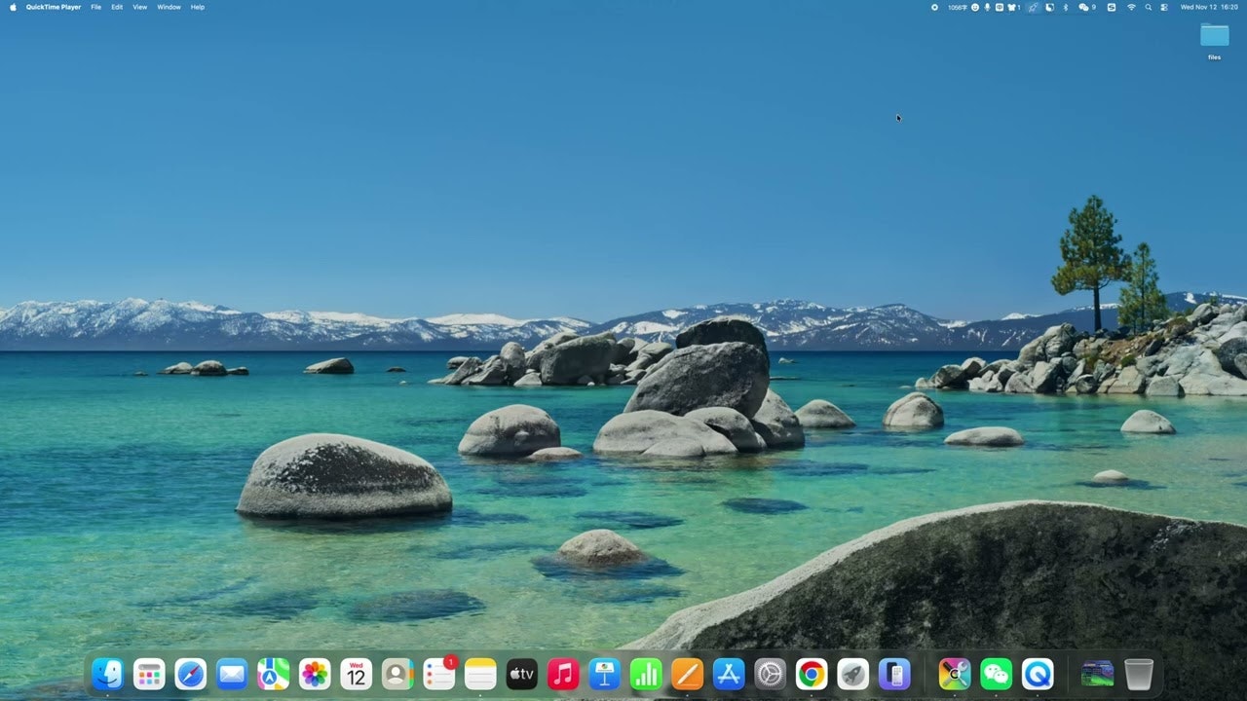The height and width of the screenshot is (701, 1247).
Task: Open the Bluetooth status menu
Action: [1066, 7]
